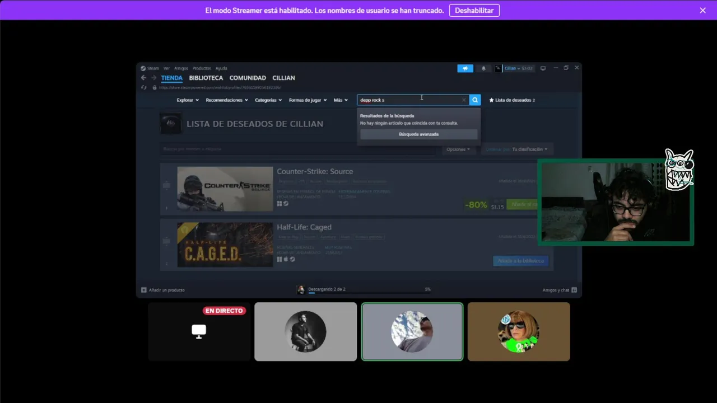717x403 pixels.
Task: Click the plus icon next to Añadir un producto
Action: point(144,290)
